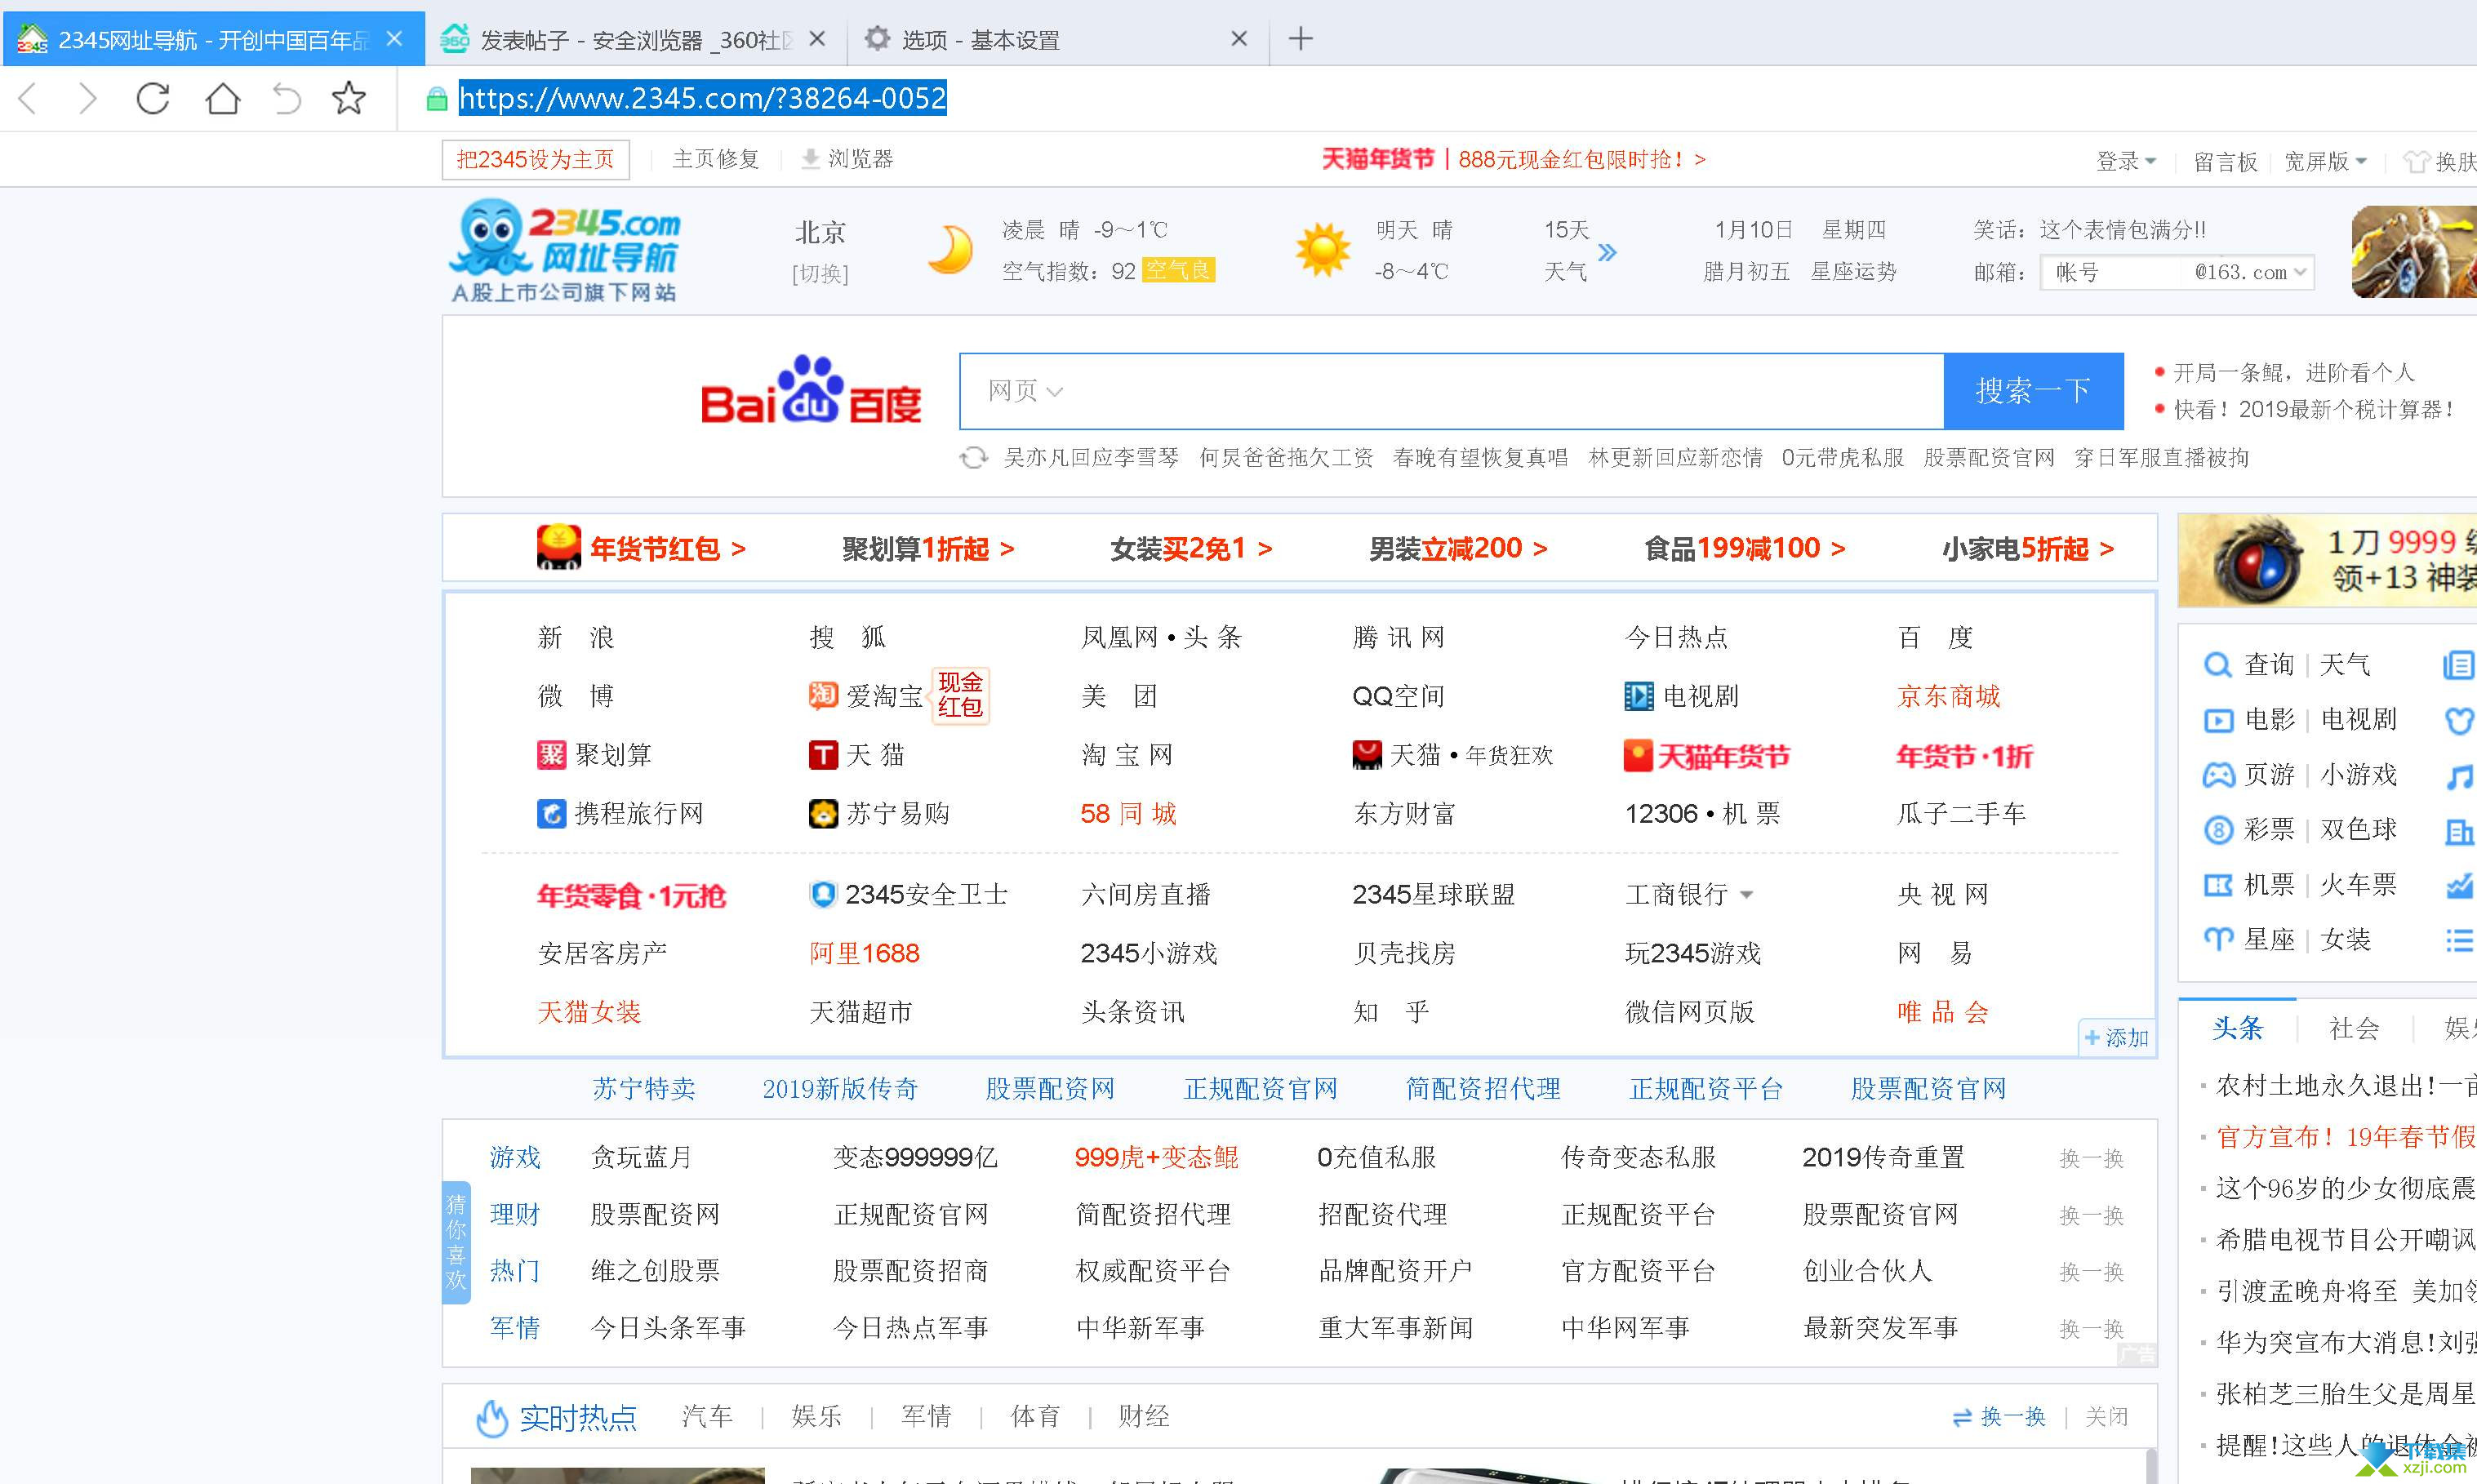The height and width of the screenshot is (1484, 2477).
Task: Select 汽车 hot topic tab
Action: (707, 1416)
